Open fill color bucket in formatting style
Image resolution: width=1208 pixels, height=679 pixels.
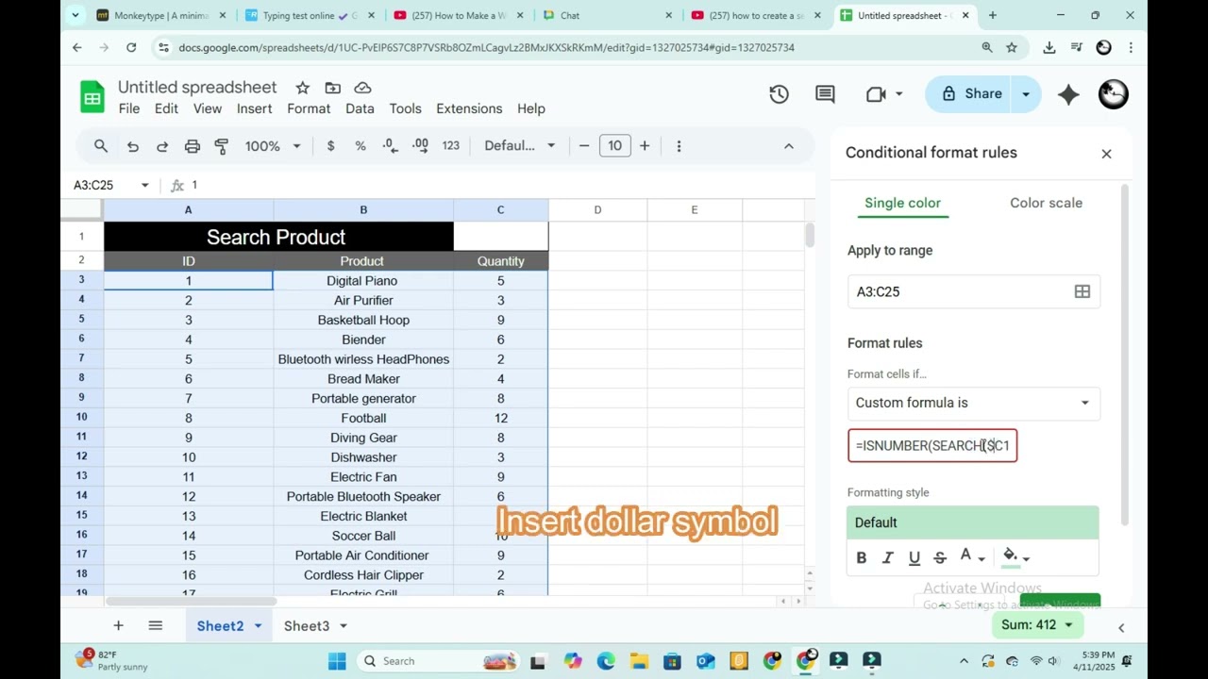[x=1015, y=557]
